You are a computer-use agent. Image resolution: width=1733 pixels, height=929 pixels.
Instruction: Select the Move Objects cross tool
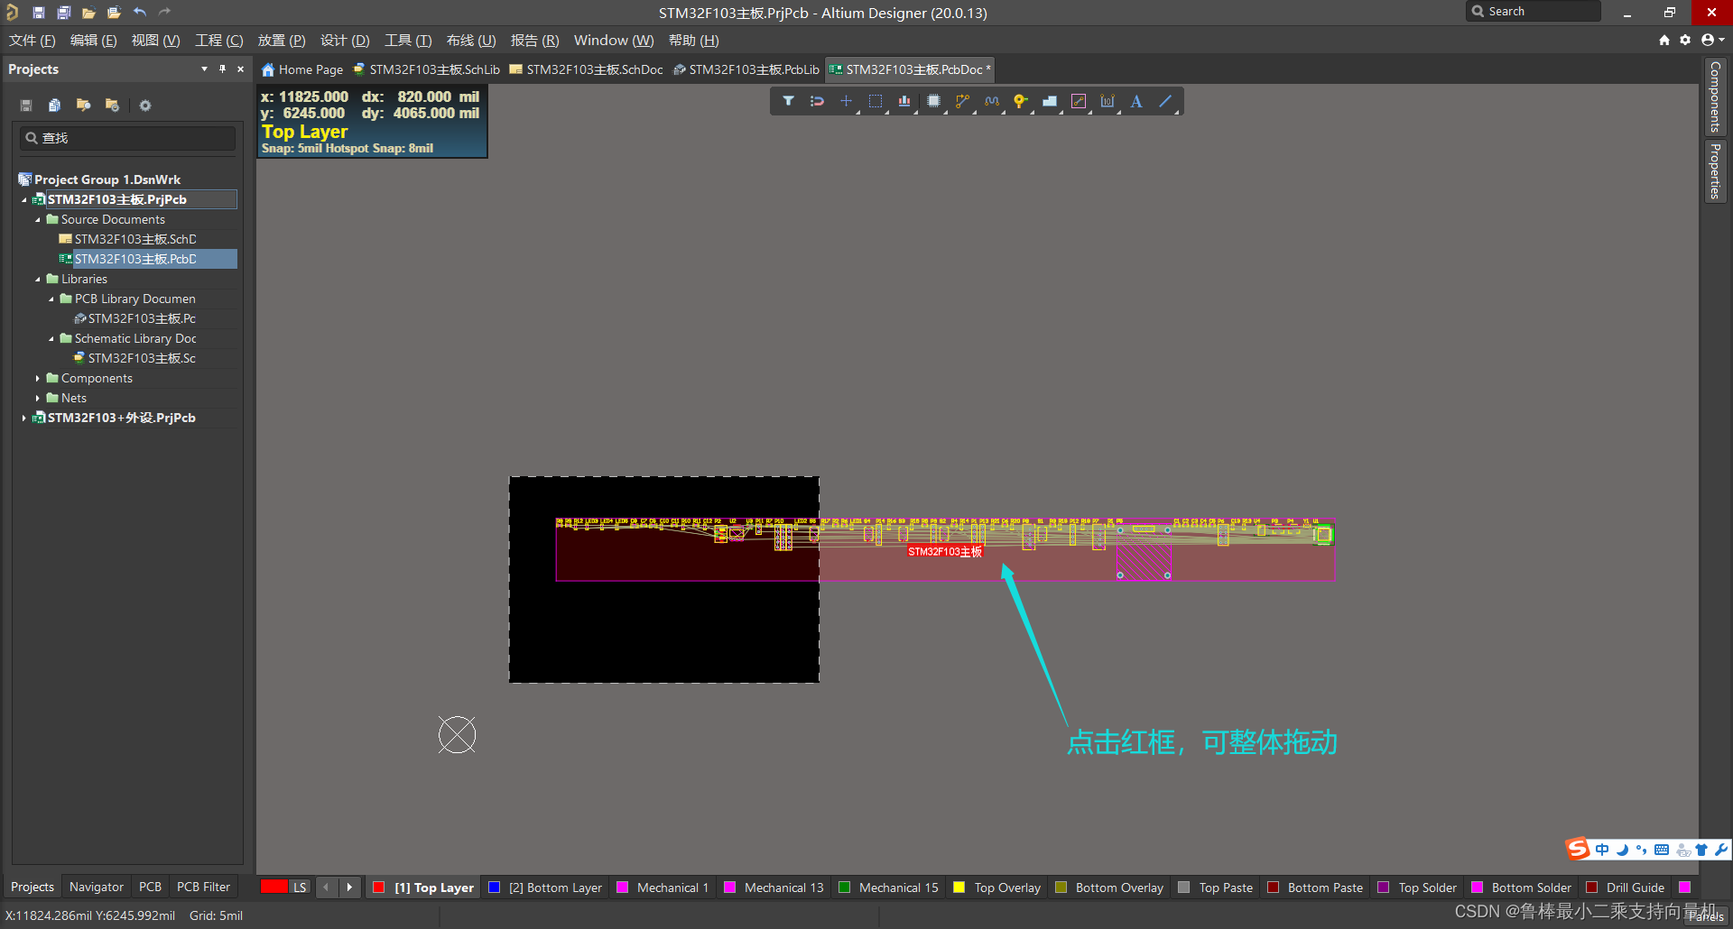tap(846, 101)
